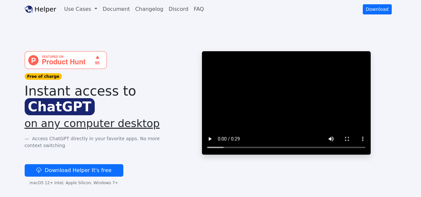Enter fullscreen mode on the video
Viewport: 421px width, 197px height.
(347, 139)
